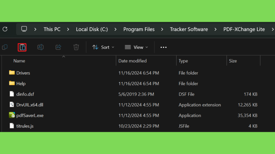Select the Drivers folder name
The width and height of the screenshot is (275, 154).
pyautogui.click(x=23, y=73)
